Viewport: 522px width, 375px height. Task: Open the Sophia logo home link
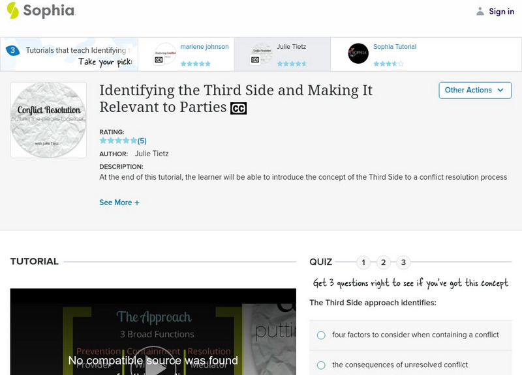(x=41, y=10)
